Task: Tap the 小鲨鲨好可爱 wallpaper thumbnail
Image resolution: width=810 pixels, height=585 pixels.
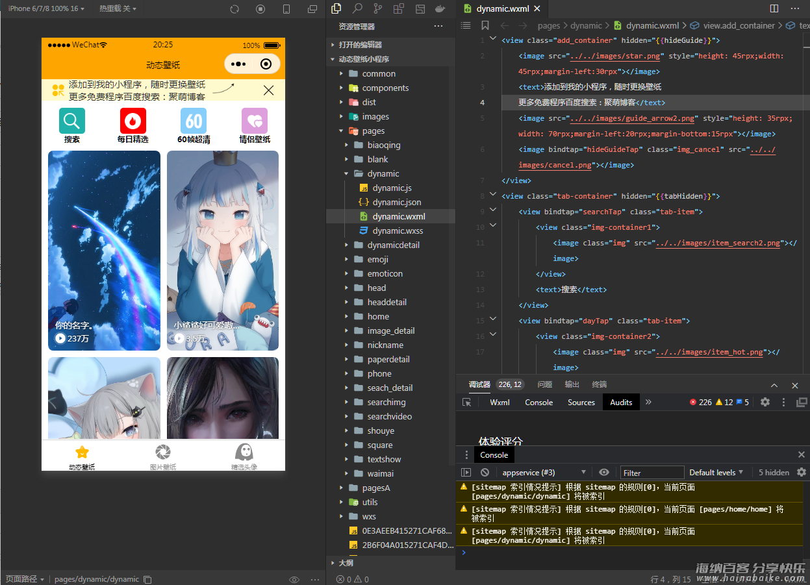Action: click(223, 251)
